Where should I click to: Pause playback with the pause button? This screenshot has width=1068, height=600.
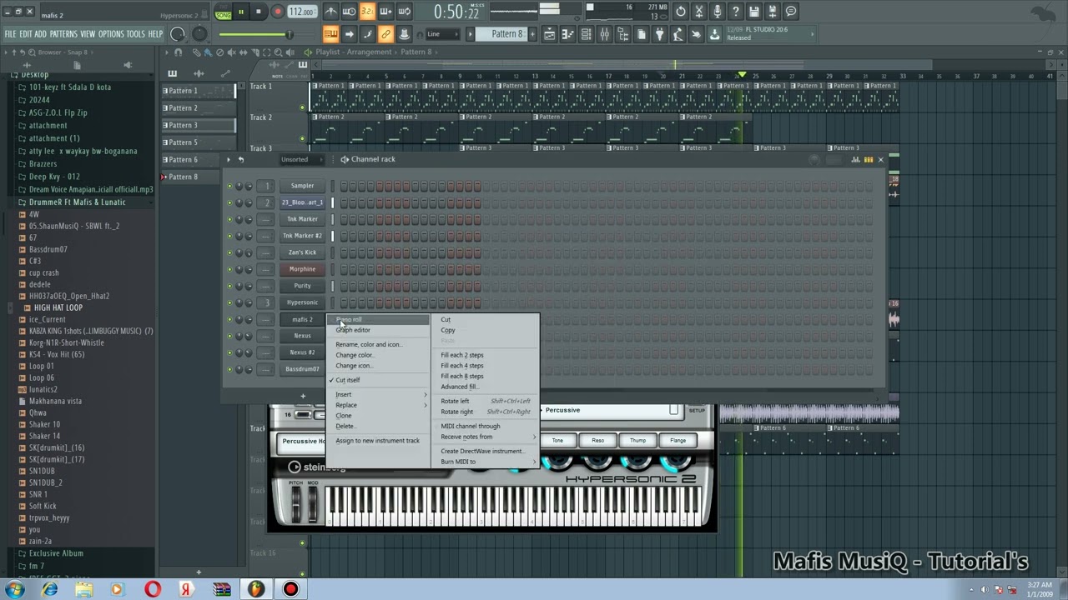pos(241,12)
